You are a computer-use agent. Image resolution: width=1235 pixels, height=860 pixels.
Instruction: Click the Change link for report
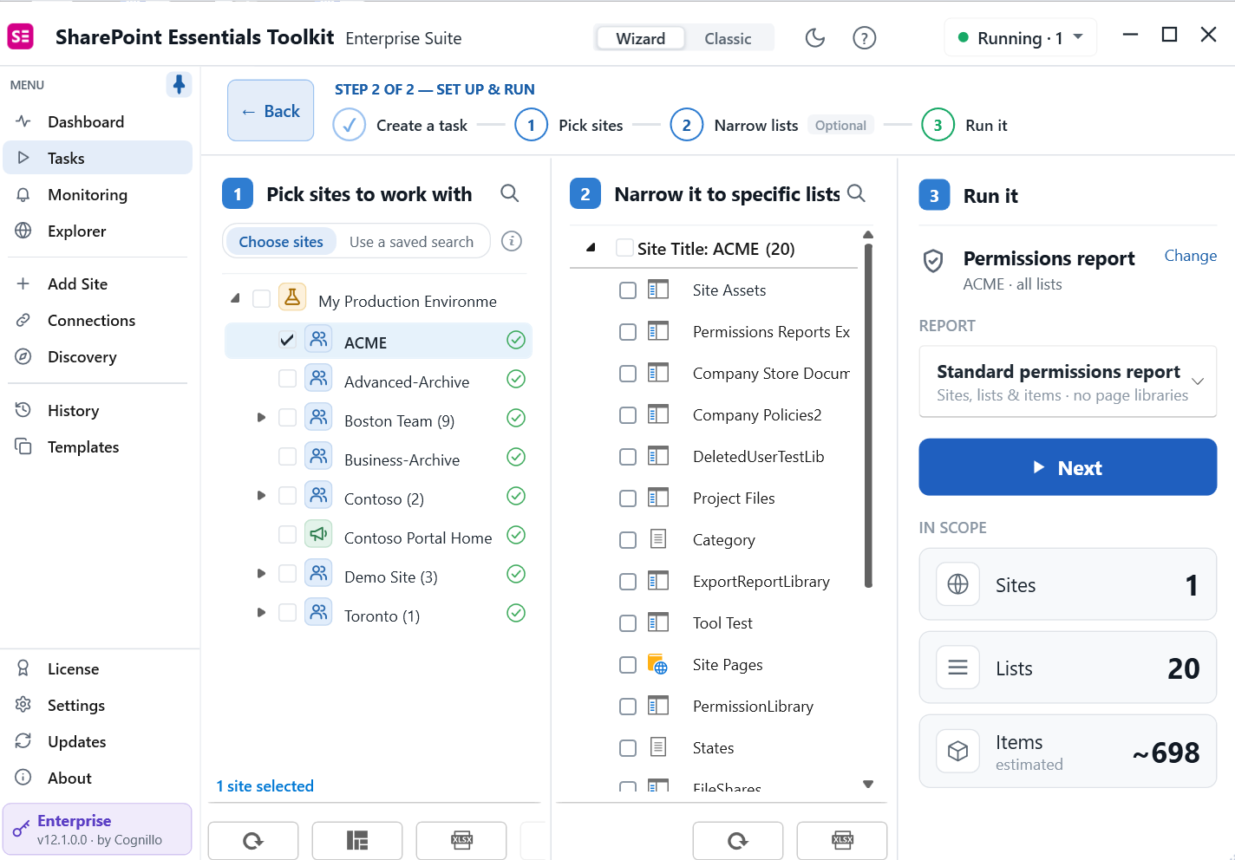click(x=1190, y=256)
